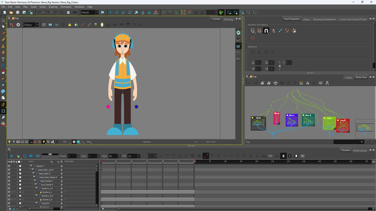Toggle loop playback button
Viewport: 376px width, 211px height.
[x=25, y=156]
